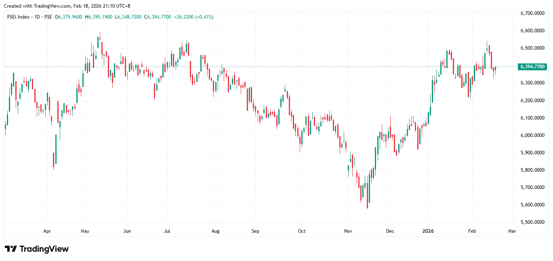Click the 5,500.0000 price axis label
Screen dimensions: 553x261
click(532, 223)
